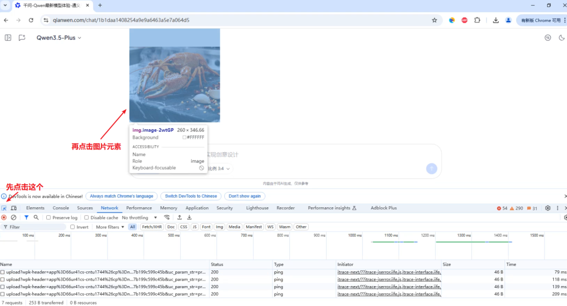This screenshot has height=306, width=567.
Task: Clear the network log
Action: 13,217
